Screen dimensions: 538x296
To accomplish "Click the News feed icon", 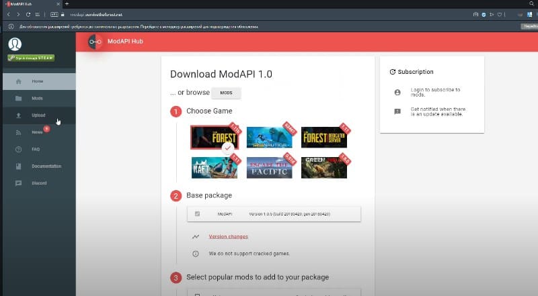I will click(19, 133).
